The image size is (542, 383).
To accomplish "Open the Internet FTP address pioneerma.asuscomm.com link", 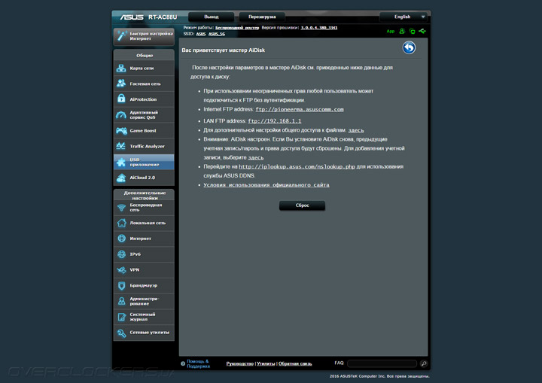I will [x=300, y=109].
